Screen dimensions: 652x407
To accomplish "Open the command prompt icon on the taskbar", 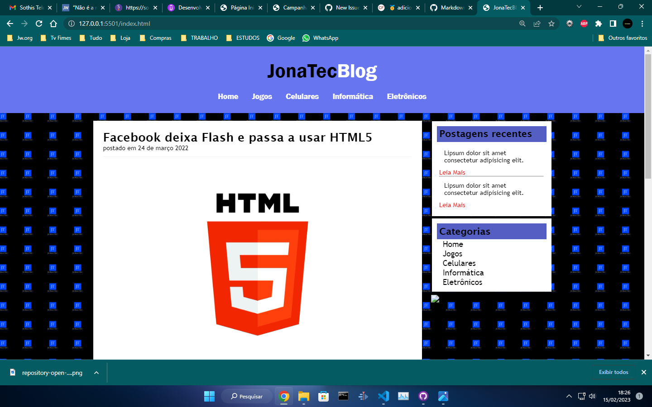I will 343,396.
